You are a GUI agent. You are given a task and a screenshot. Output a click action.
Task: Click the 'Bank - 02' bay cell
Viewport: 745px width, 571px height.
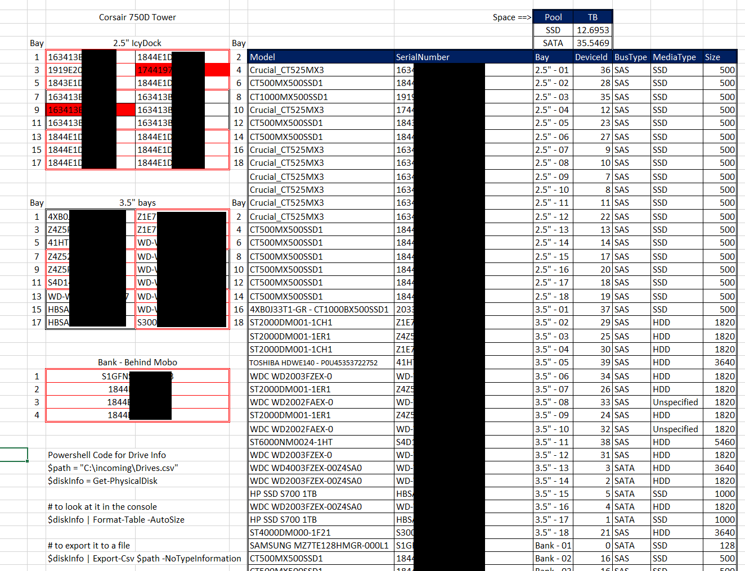[553, 559]
